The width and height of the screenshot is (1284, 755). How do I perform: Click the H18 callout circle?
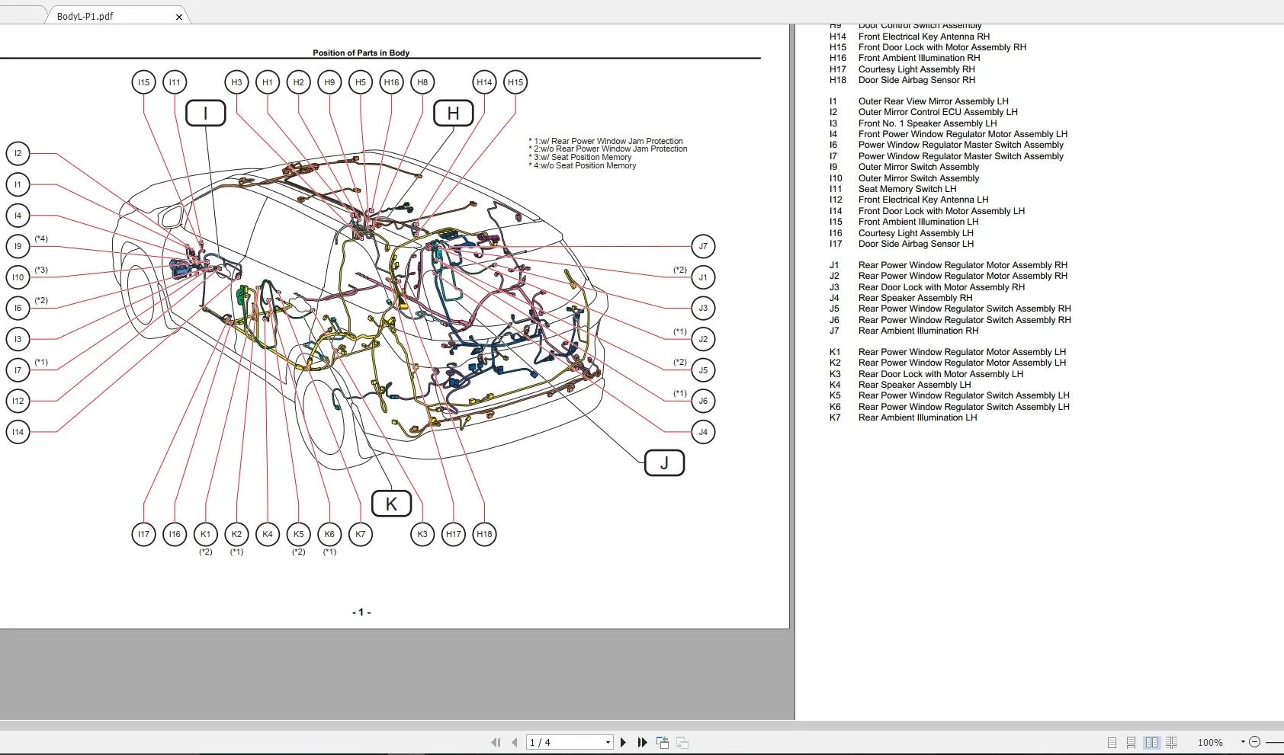click(484, 534)
